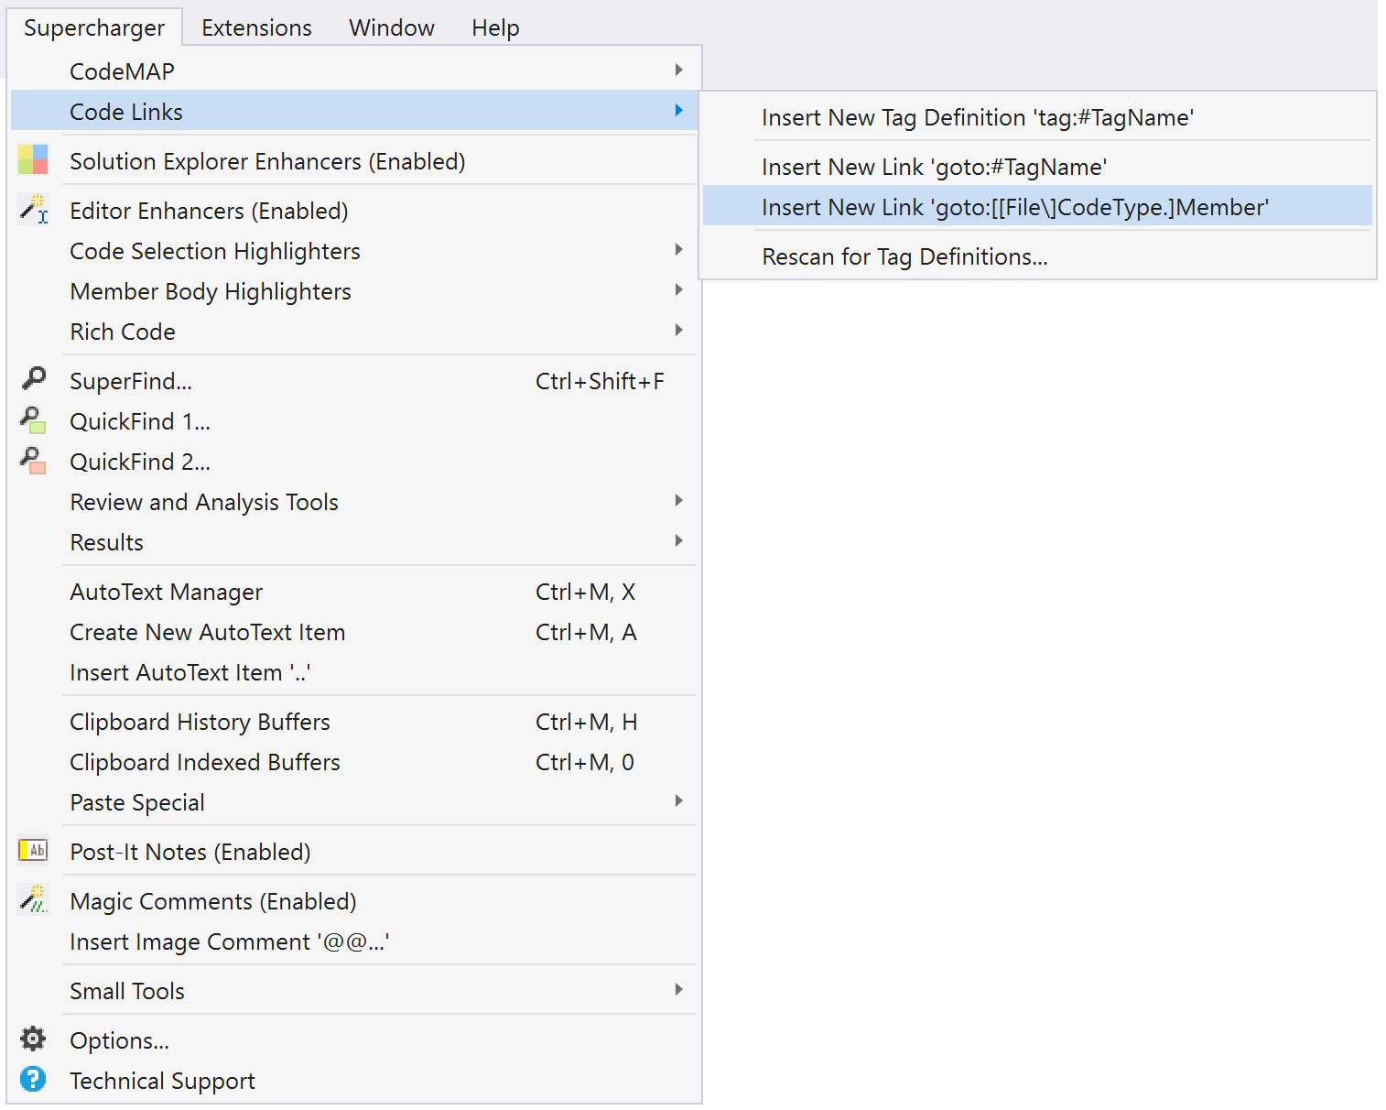The width and height of the screenshot is (1386, 1110).
Task: Open the Help menu
Action: pyautogui.click(x=495, y=27)
